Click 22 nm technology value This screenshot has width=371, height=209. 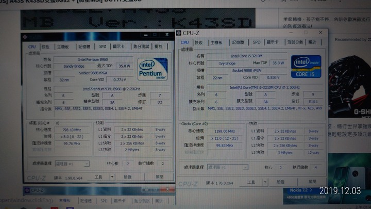217,78
